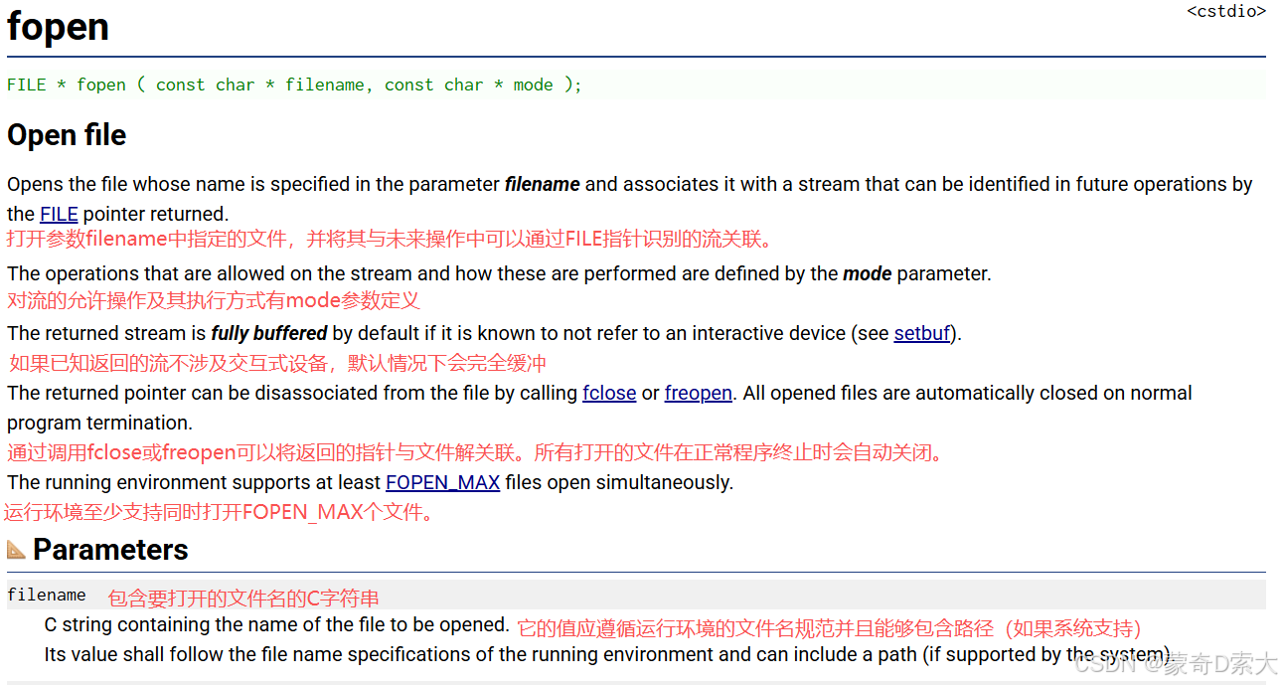The width and height of the screenshot is (1282, 685).
Task: Click the red translation starting '打开参数filename'
Action: tap(390, 239)
